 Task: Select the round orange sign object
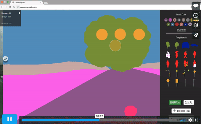pos(168,83)
